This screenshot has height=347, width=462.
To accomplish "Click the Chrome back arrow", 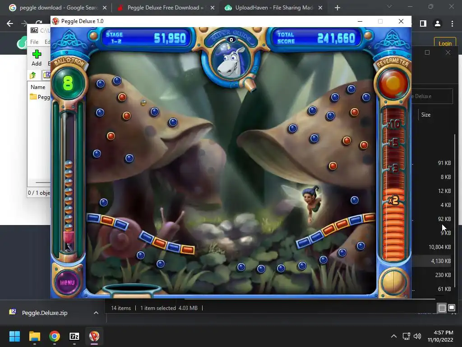I will (x=10, y=23).
